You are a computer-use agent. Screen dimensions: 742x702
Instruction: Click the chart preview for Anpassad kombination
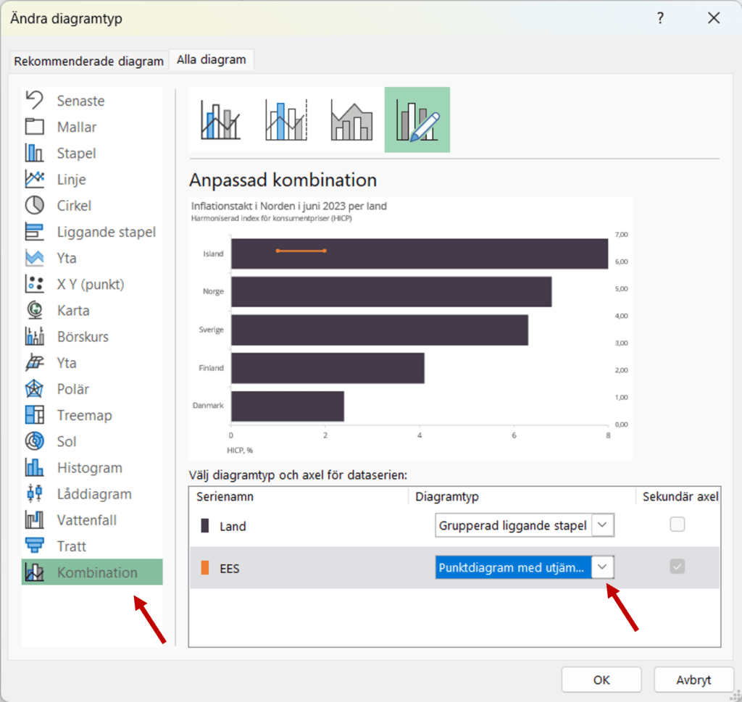click(x=410, y=330)
